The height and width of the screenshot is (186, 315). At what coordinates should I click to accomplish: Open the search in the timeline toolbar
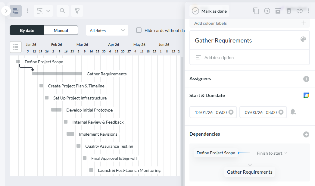(62, 11)
